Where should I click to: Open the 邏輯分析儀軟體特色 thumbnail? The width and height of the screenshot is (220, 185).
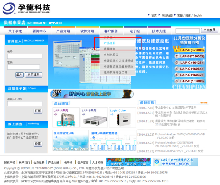pos(113,140)
